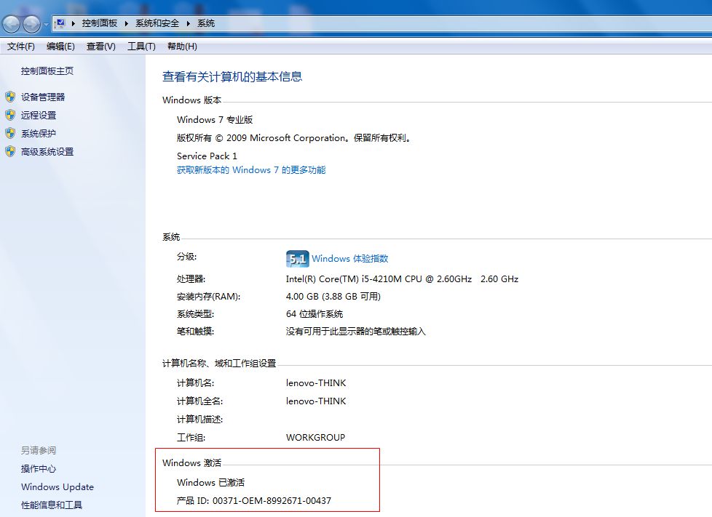Image resolution: width=712 pixels, height=517 pixels.
Task: Click the shield icon beside 高级系统设置
Action: coord(10,151)
